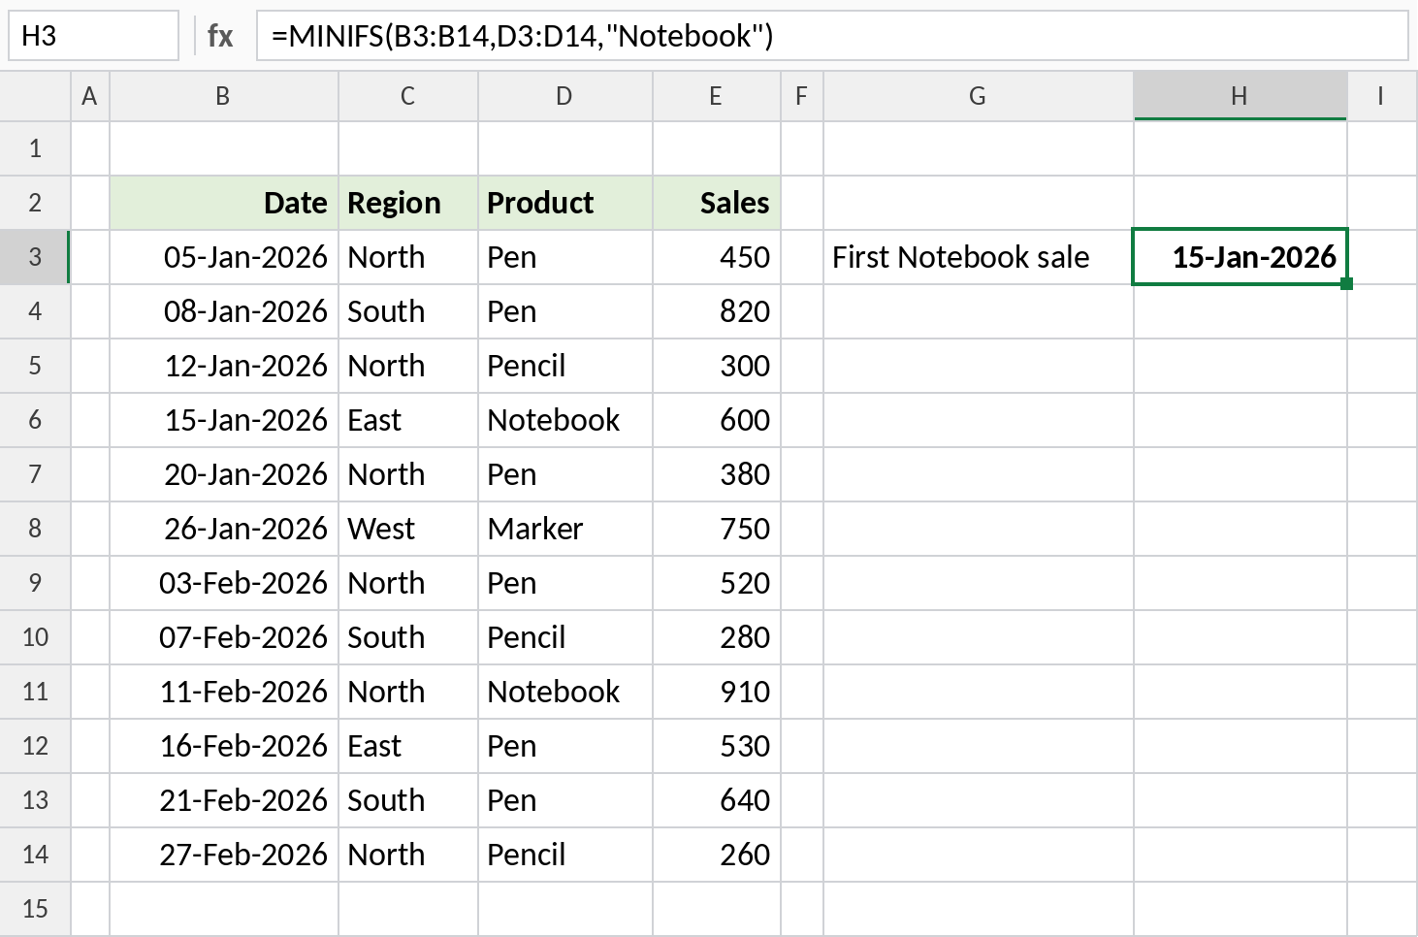1418x937 pixels.
Task: Select row 6 header
Action: tap(35, 420)
